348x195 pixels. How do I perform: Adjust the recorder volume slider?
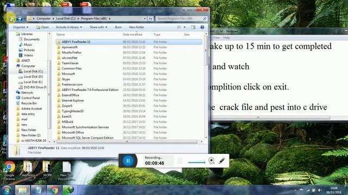[x=197, y=162]
